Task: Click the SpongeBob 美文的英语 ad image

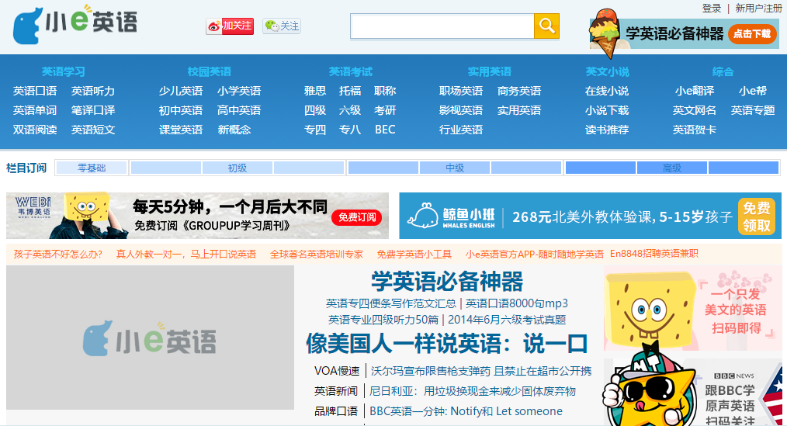Action: (692, 309)
